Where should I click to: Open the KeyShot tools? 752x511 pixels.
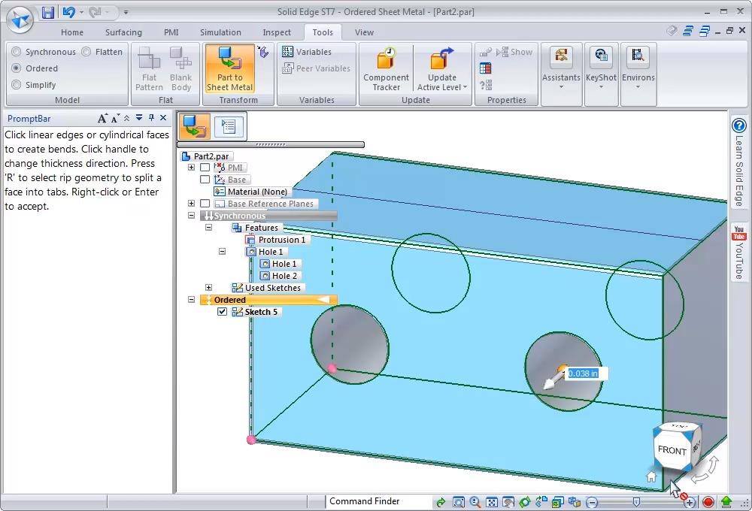coord(601,68)
